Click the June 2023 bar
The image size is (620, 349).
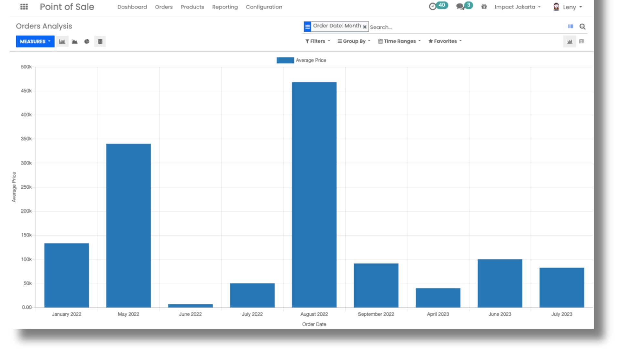[x=500, y=283]
